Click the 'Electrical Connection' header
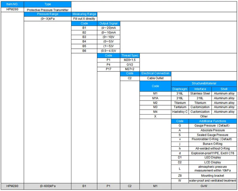 coord(155,73)
